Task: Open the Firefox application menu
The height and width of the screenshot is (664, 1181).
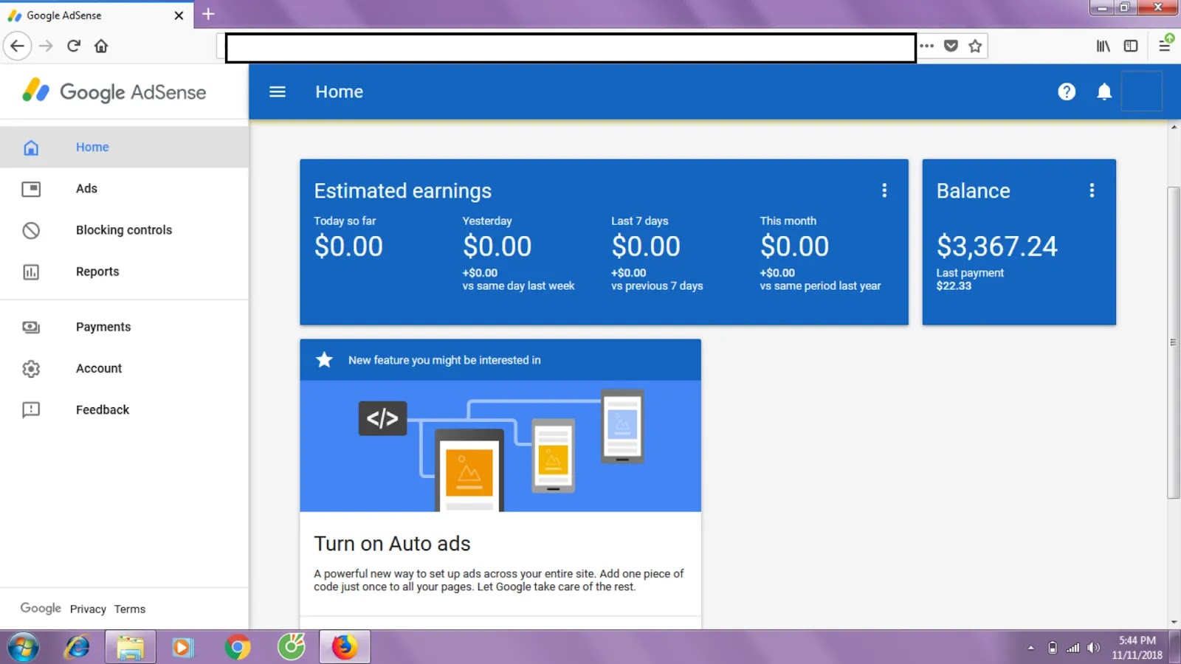Action: coord(1165,46)
